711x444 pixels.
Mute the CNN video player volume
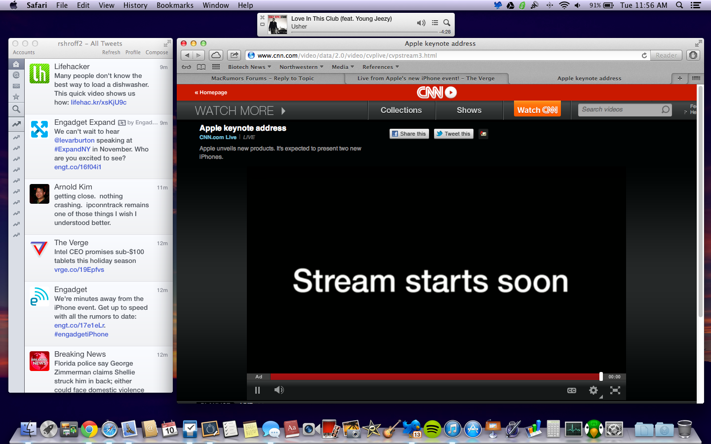279,390
